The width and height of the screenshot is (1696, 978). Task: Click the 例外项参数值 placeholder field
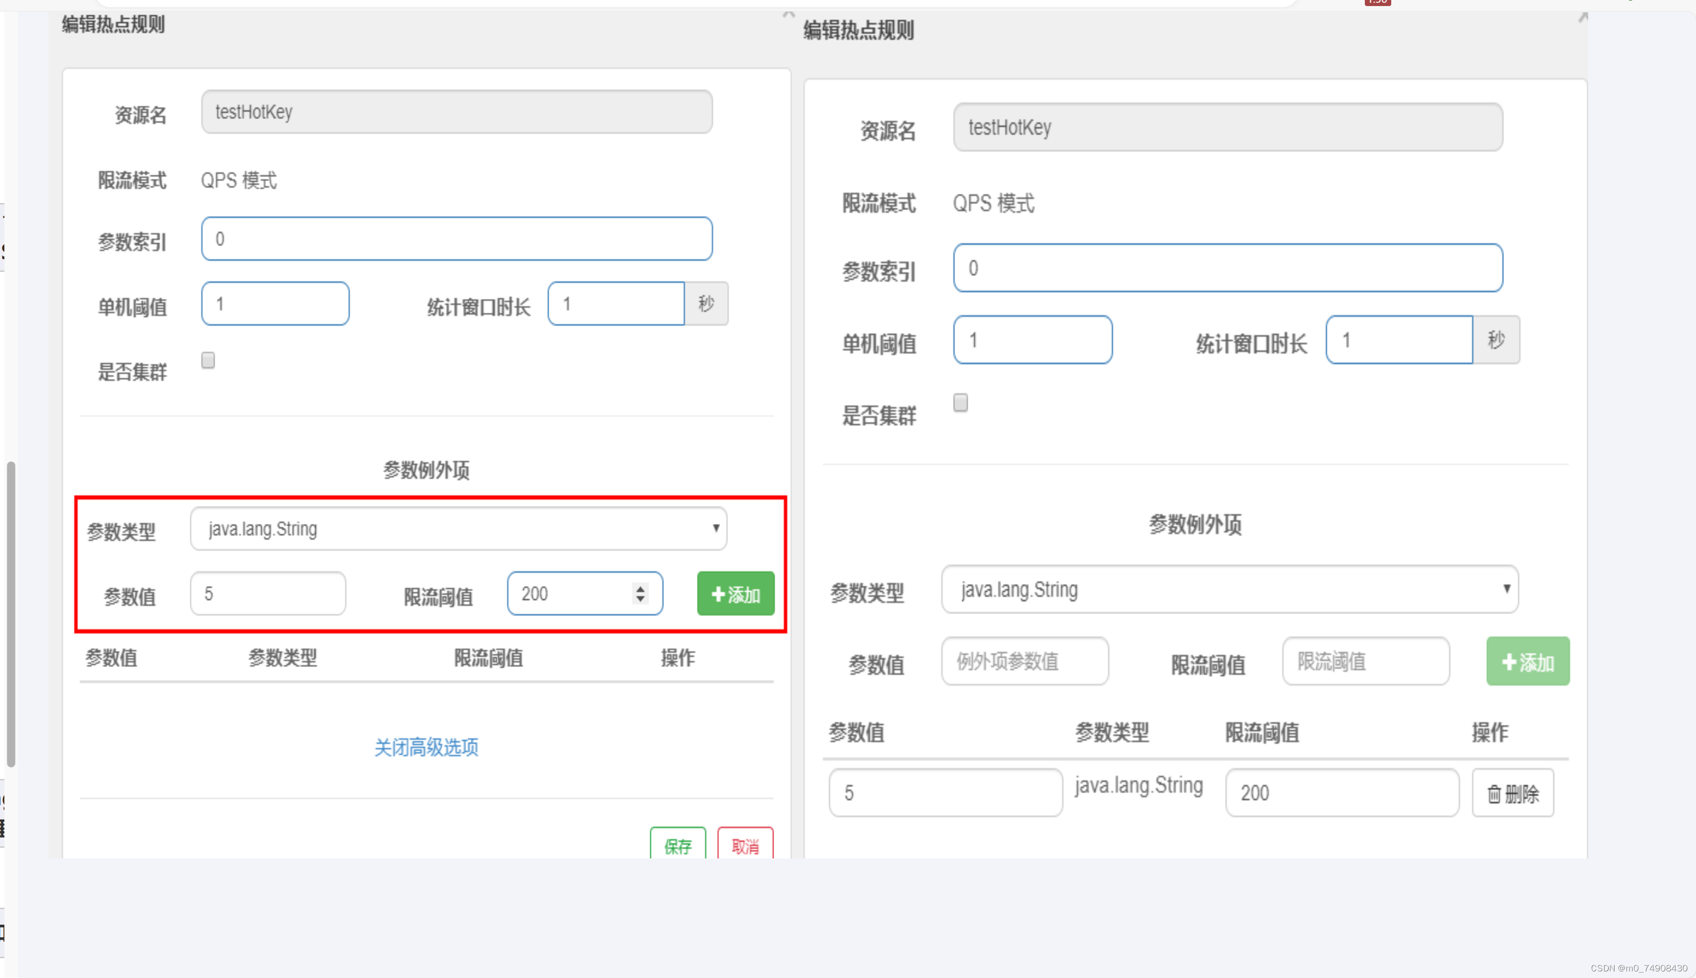tap(1024, 661)
